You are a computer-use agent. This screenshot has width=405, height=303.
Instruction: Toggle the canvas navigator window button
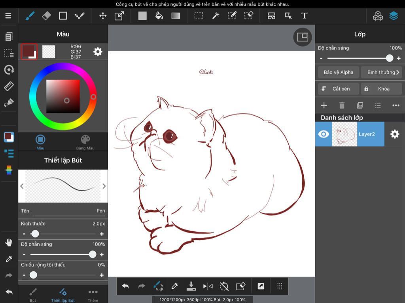click(x=303, y=37)
